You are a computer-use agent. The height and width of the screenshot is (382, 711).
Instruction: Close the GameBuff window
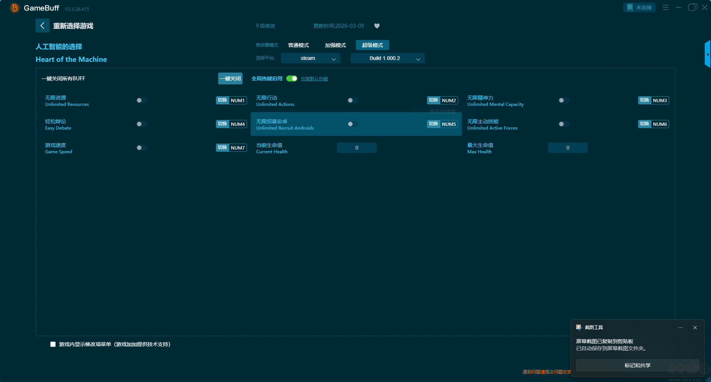tap(705, 7)
